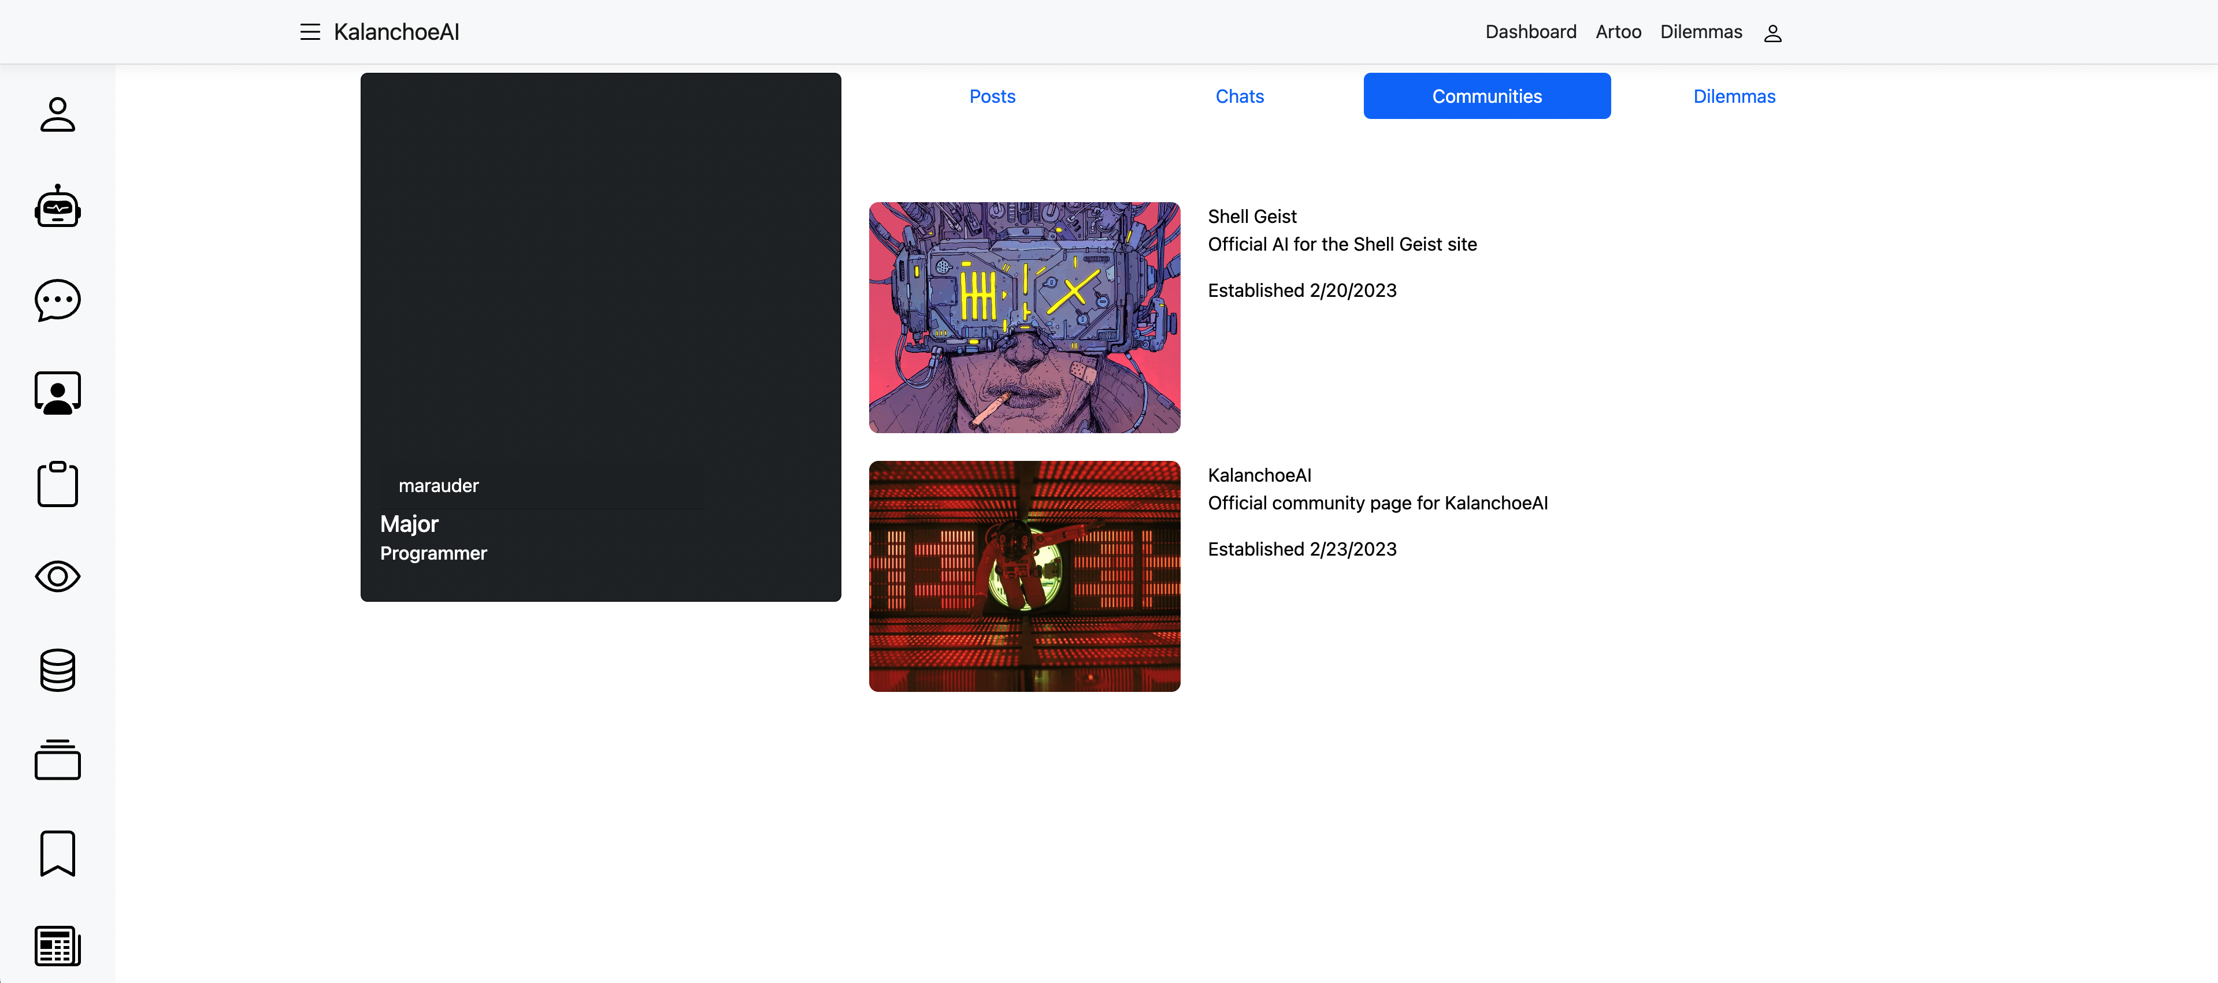Open the bookmark icon in sidebar
2218x983 pixels.
coord(58,853)
